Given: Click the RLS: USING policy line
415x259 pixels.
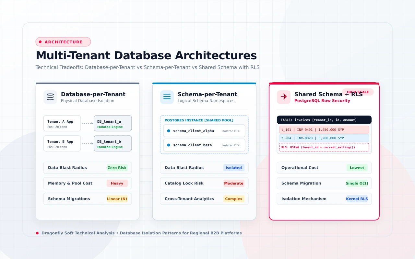Looking at the screenshot, I should pos(324,147).
